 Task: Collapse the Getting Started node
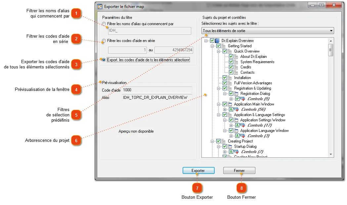(x=212, y=46)
